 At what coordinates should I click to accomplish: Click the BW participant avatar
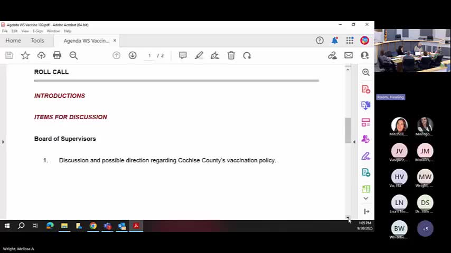tap(399, 229)
